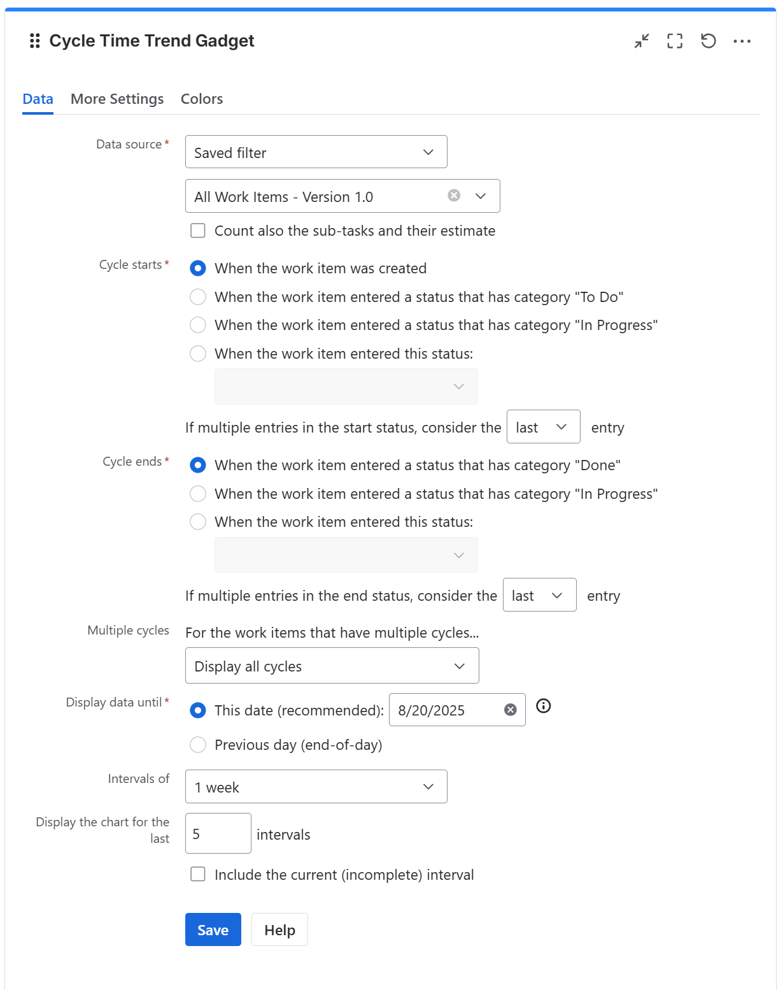Open the Display all cycles dropdown
The width and height of the screenshot is (783, 990).
[x=332, y=665]
